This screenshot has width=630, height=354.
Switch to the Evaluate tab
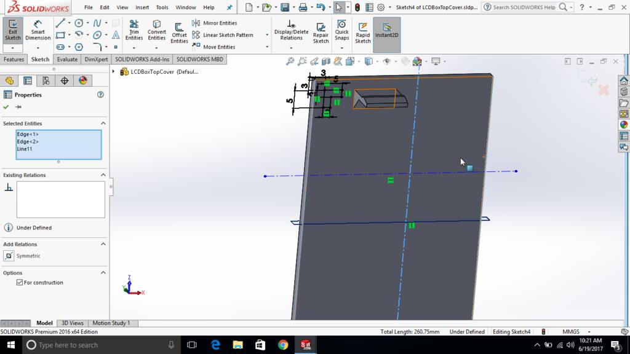coord(67,60)
